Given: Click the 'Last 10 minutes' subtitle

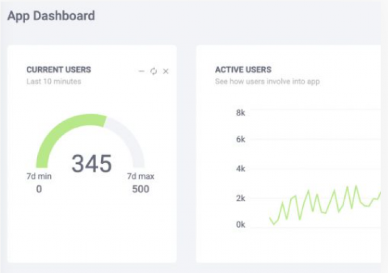Looking at the screenshot, I should click(x=54, y=82).
